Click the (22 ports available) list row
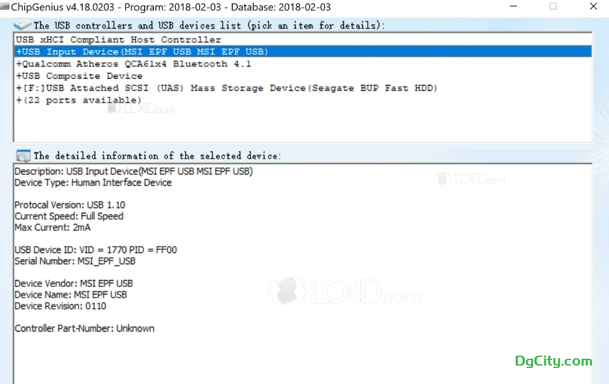 tap(79, 100)
